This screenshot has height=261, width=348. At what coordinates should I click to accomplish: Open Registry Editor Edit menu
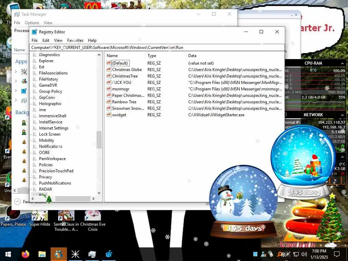pyautogui.click(x=46, y=40)
